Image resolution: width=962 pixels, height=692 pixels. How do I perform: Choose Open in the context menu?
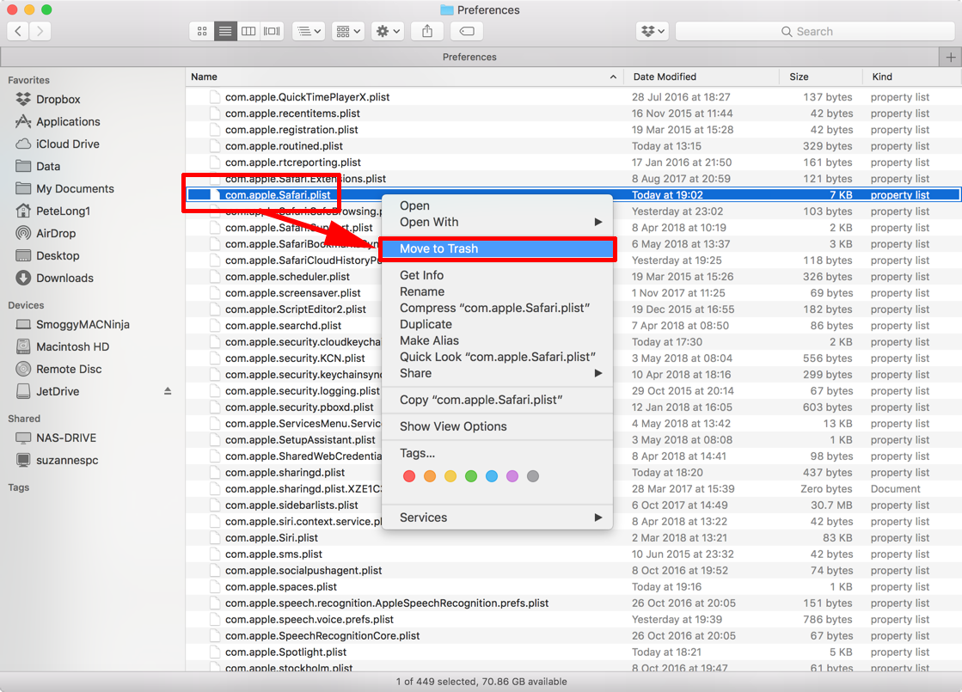(497, 205)
